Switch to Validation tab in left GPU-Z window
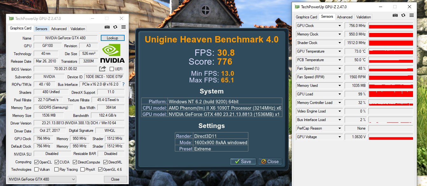427x186 pixels. [78, 29]
